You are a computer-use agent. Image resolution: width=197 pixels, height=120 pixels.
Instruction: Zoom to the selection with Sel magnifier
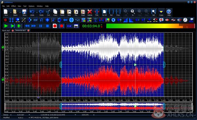[153, 12]
